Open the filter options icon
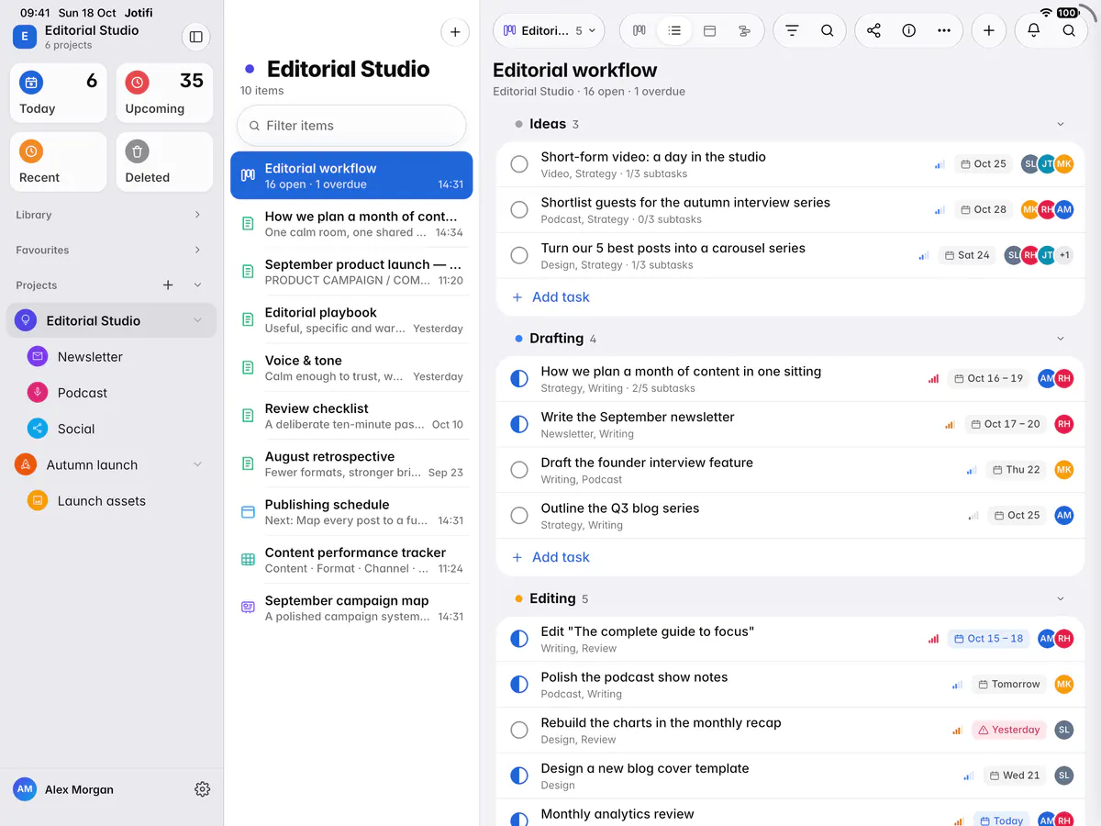Viewport: 1101px width, 826px height. click(792, 30)
